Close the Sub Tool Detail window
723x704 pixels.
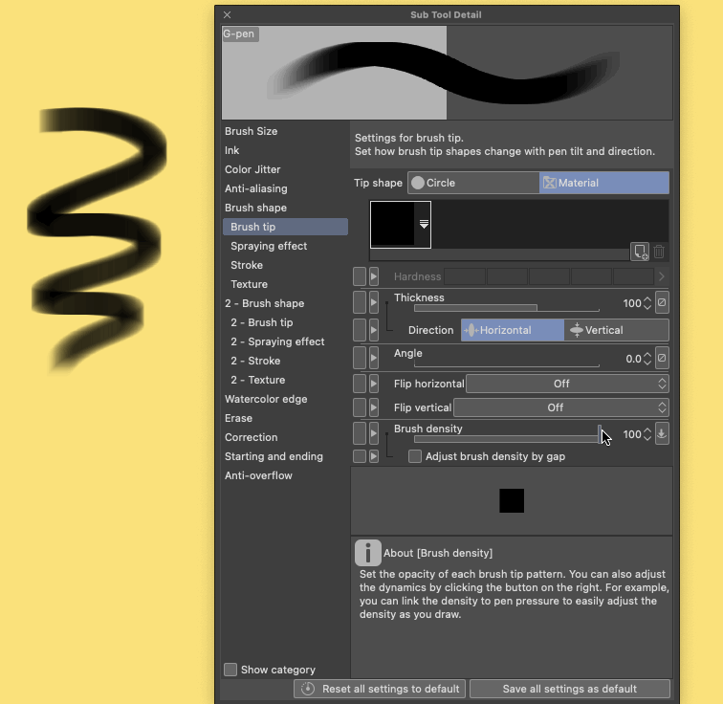228,14
